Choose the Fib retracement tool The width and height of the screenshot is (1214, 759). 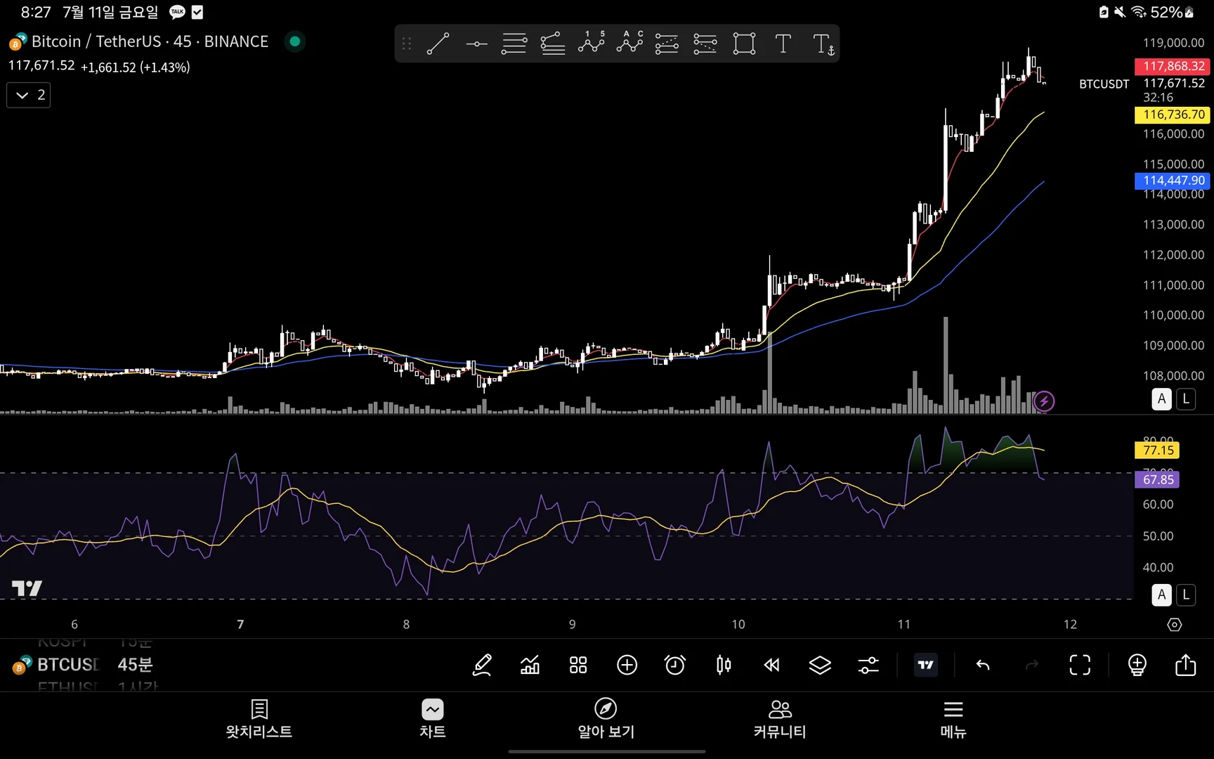pyautogui.click(x=514, y=44)
